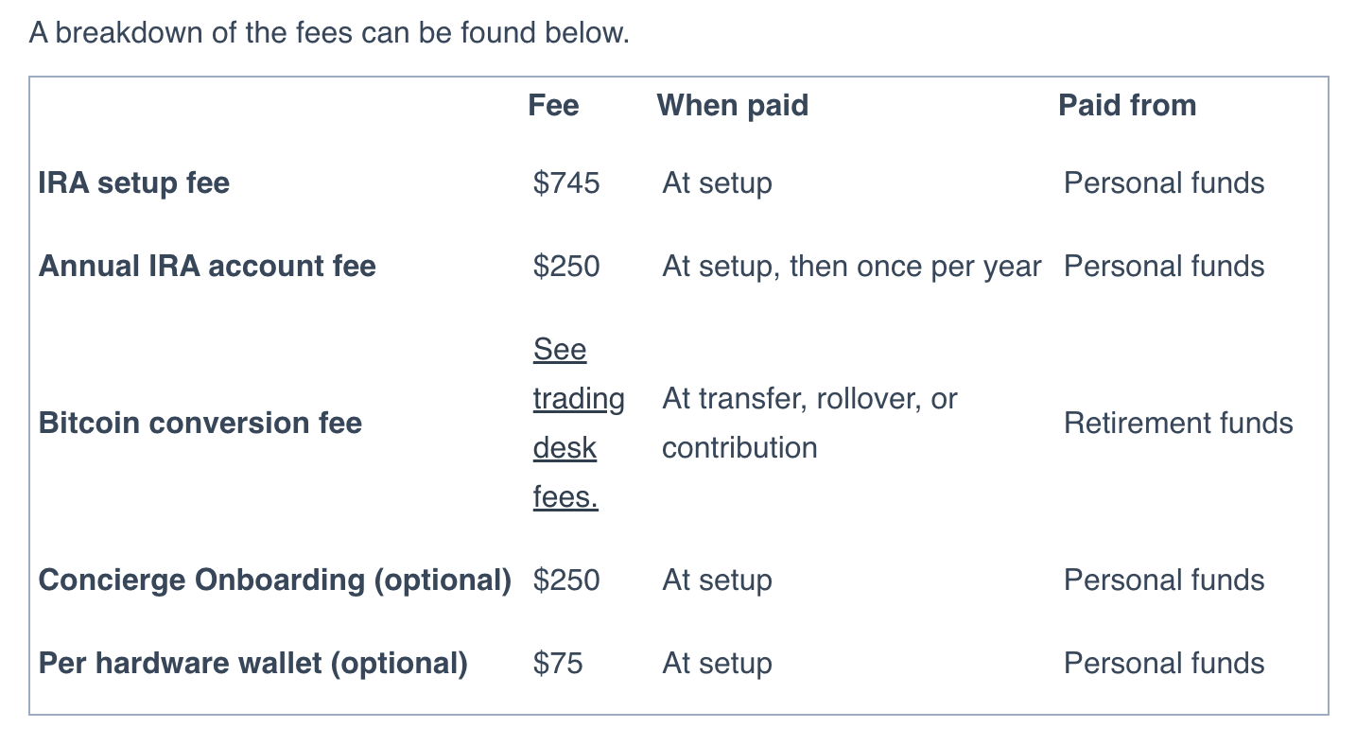
Task: Click "At setup" in the IRA setup fee row
Action: click(x=717, y=182)
